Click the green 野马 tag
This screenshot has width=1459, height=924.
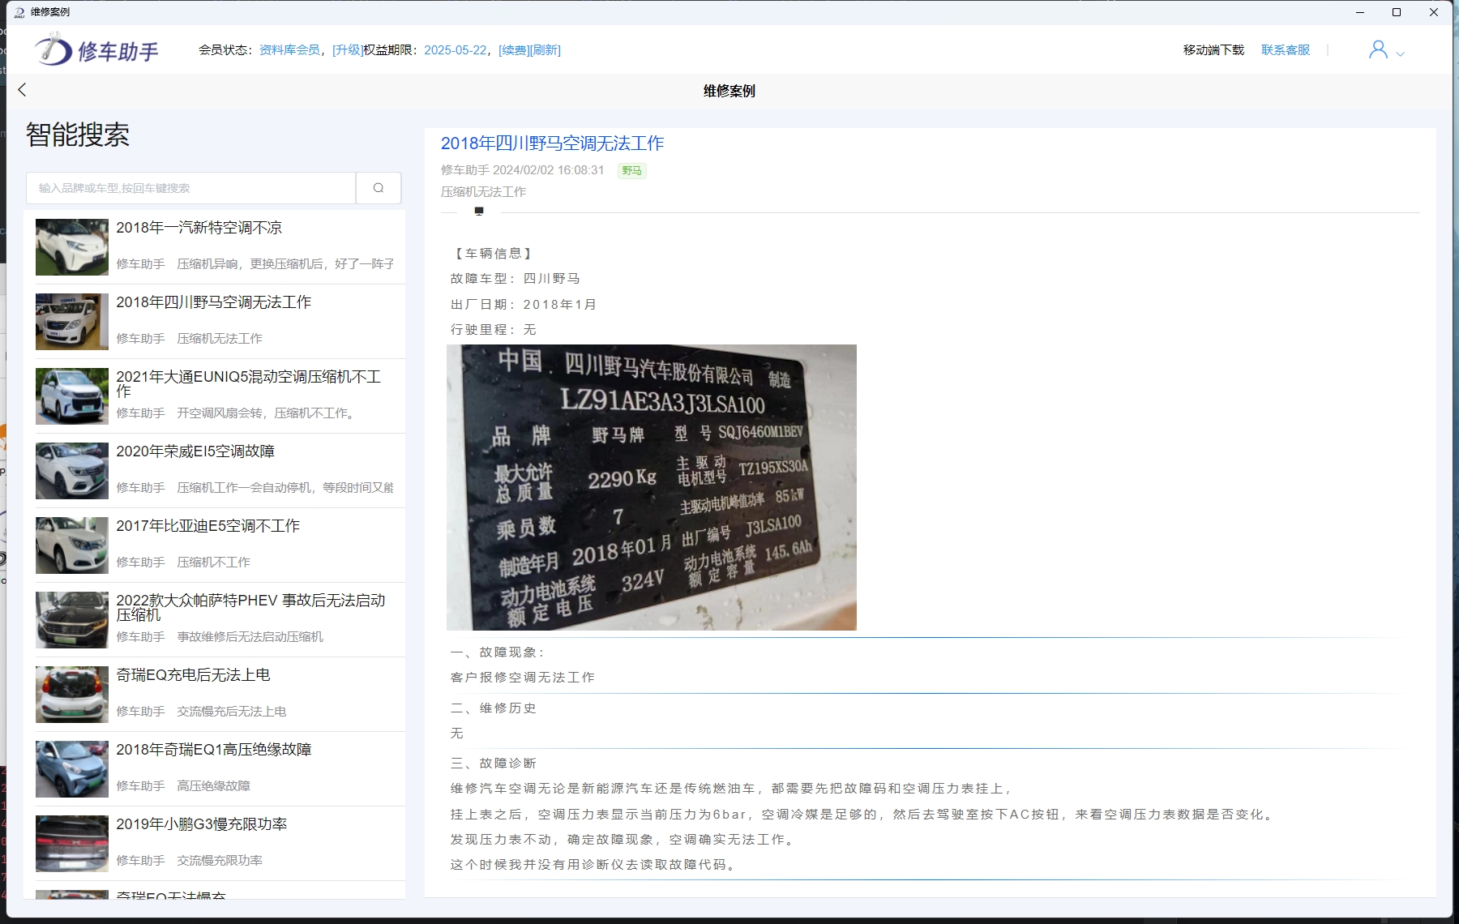(632, 171)
